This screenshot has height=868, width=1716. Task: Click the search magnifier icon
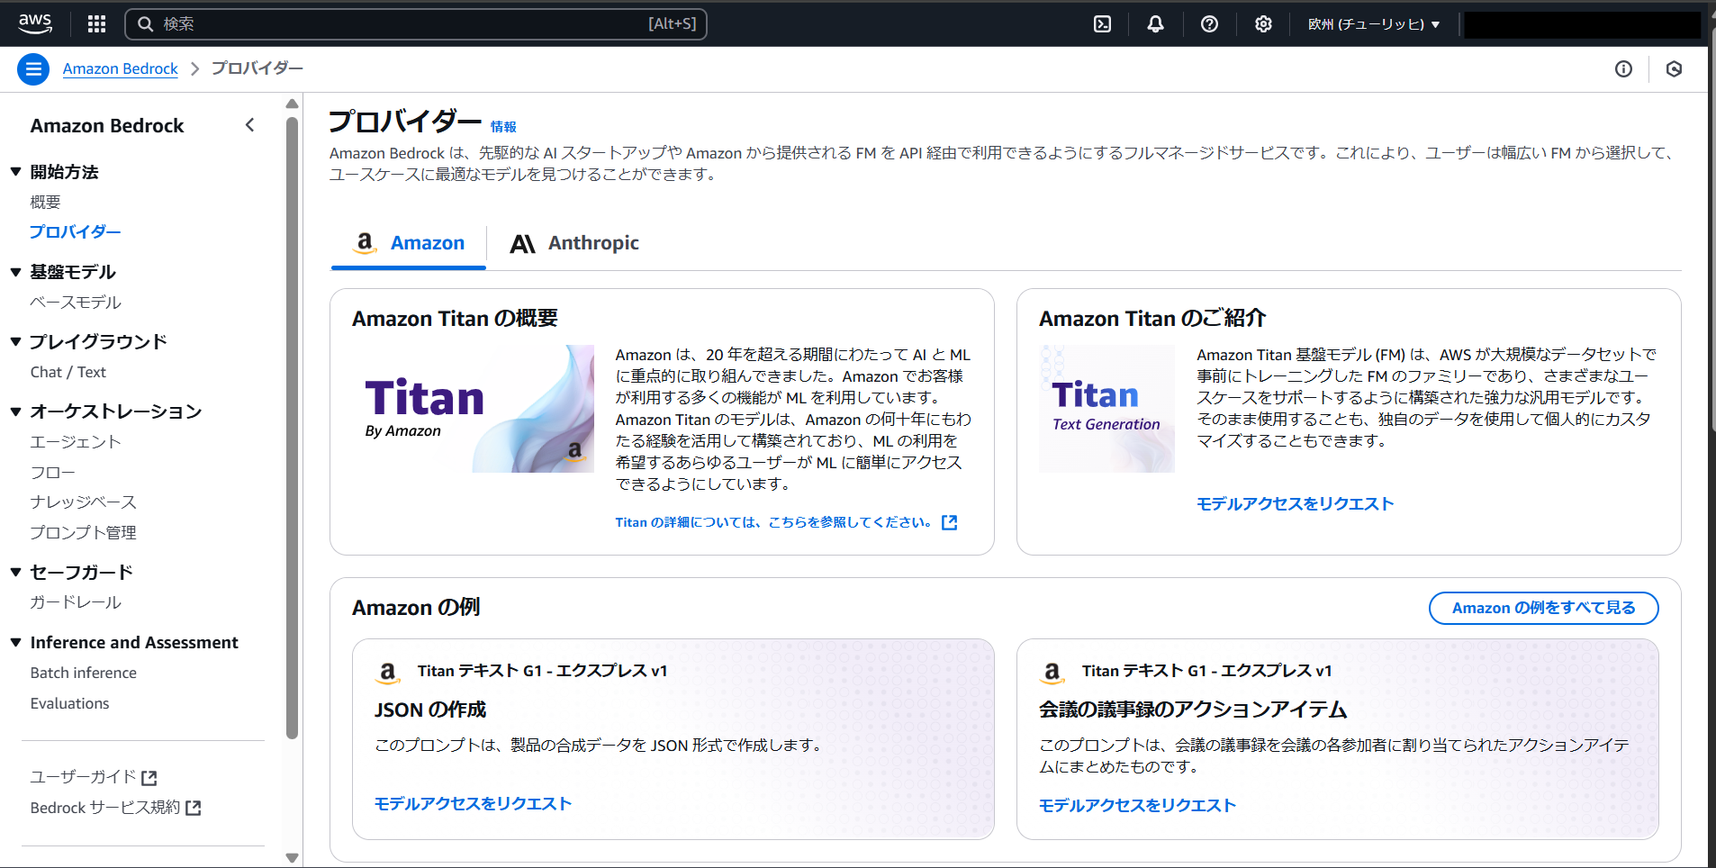(x=145, y=24)
